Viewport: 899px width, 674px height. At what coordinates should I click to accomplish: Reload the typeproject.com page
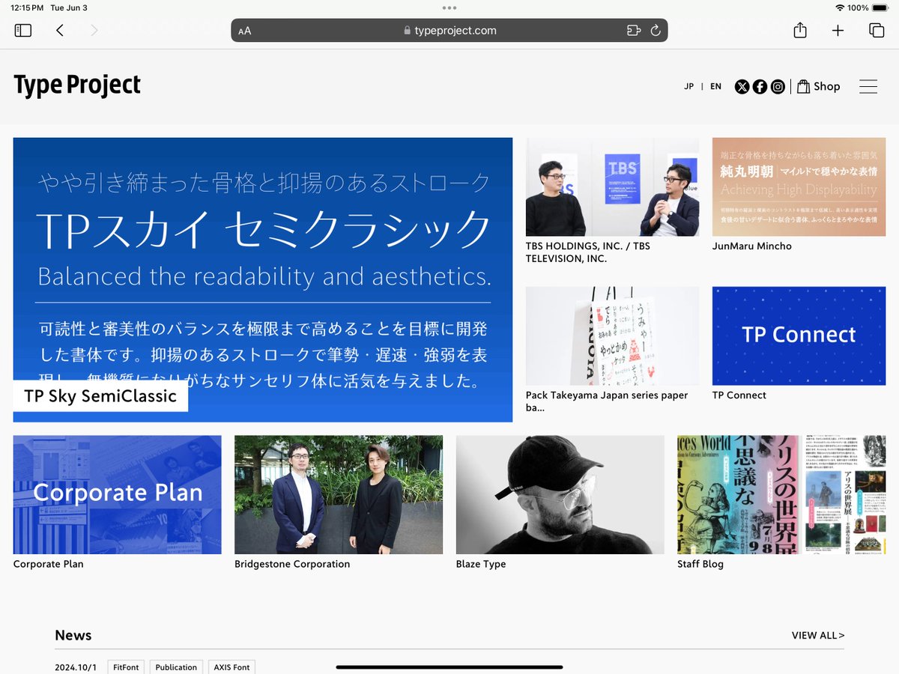(656, 31)
